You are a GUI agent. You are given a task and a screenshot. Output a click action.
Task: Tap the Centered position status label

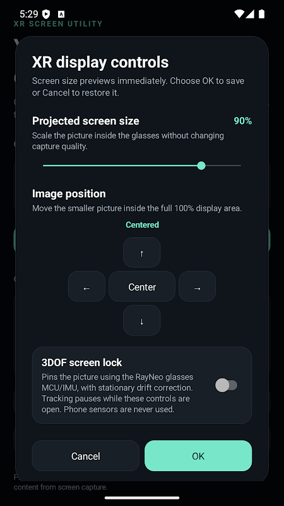click(142, 225)
